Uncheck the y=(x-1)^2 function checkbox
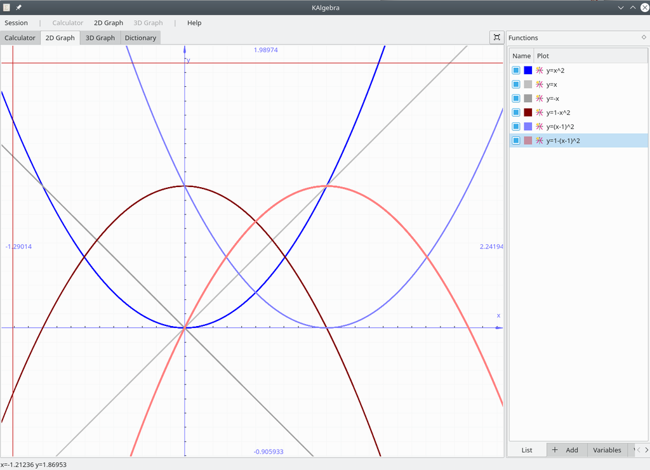Screen dimensions: 650x470 516,127
